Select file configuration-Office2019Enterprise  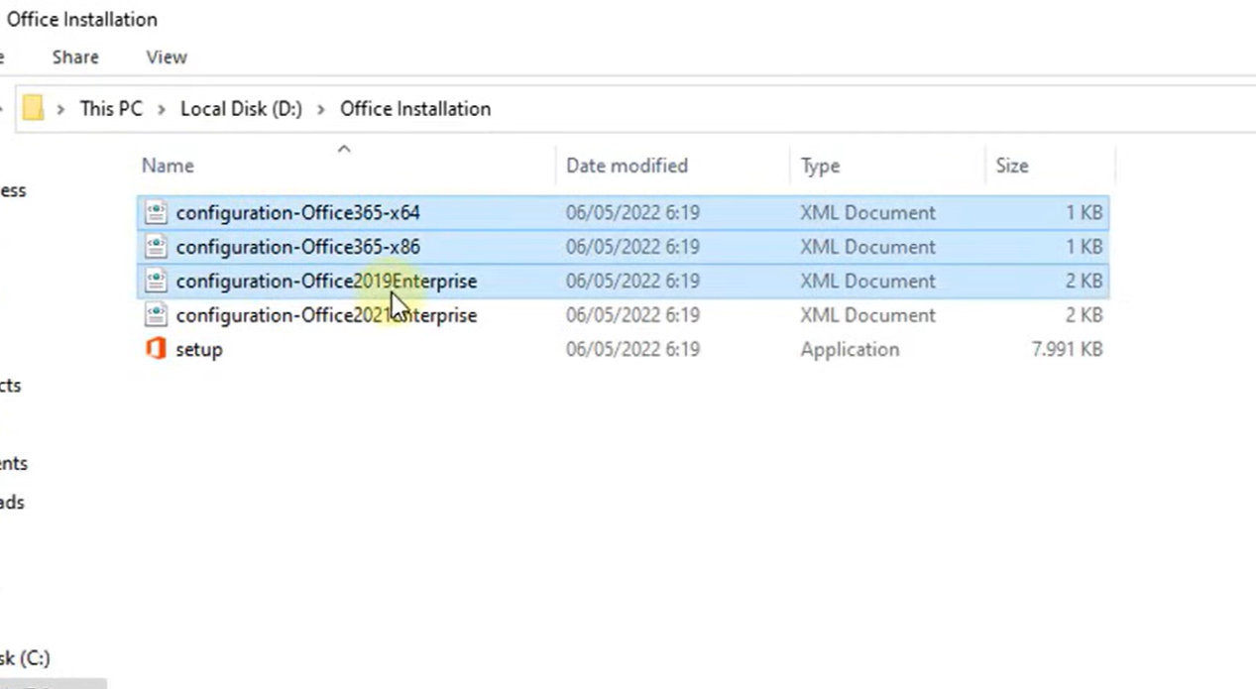coord(326,281)
